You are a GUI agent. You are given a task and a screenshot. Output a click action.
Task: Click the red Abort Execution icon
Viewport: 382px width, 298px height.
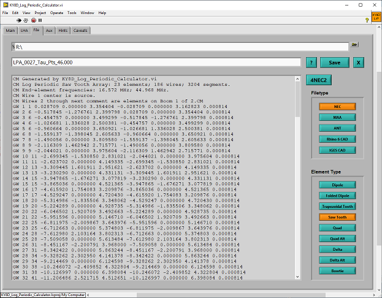pos(34,20)
